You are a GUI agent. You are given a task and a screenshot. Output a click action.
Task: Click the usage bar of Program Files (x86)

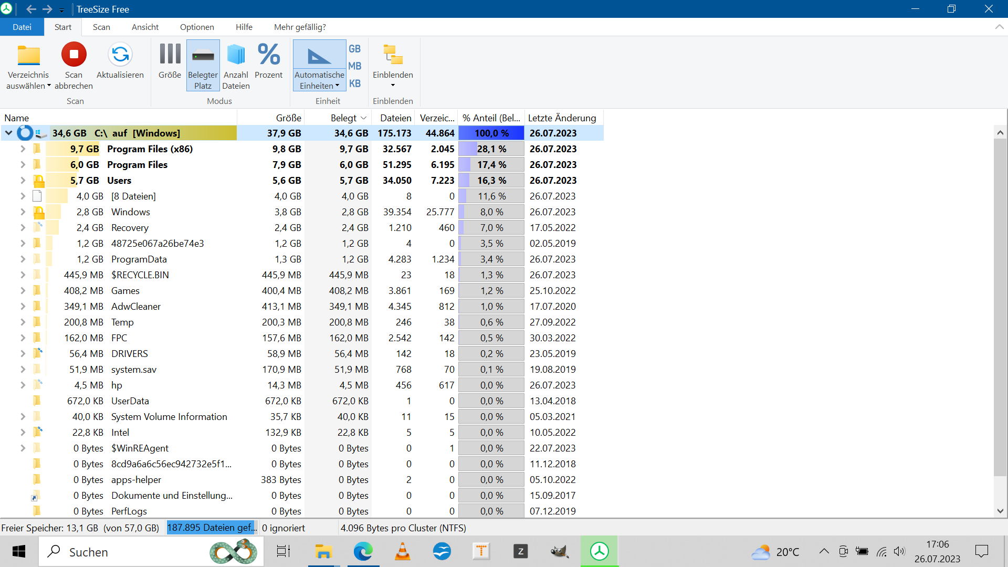pos(491,149)
